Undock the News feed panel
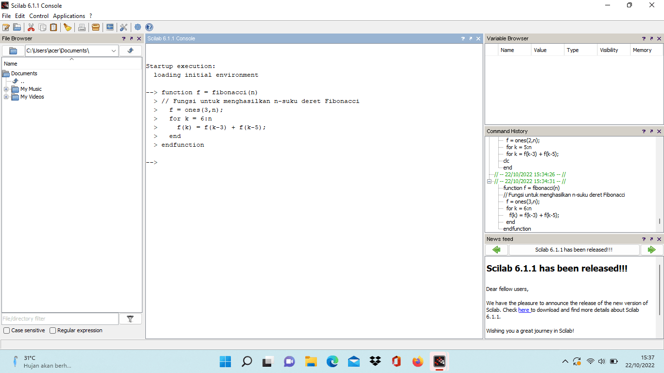Viewport: 664px width, 373px height. [651, 239]
